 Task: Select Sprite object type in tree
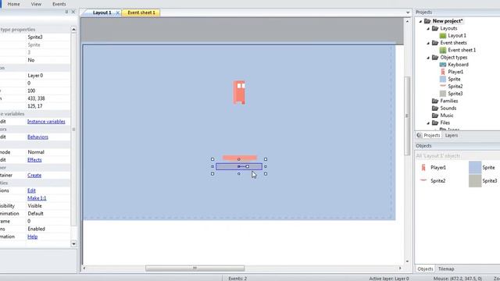click(454, 79)
